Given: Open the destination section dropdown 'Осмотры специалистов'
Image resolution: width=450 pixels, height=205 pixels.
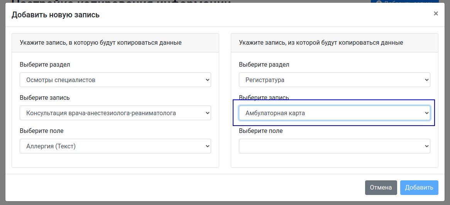Looking at the screenshot, I should [115, 80].
